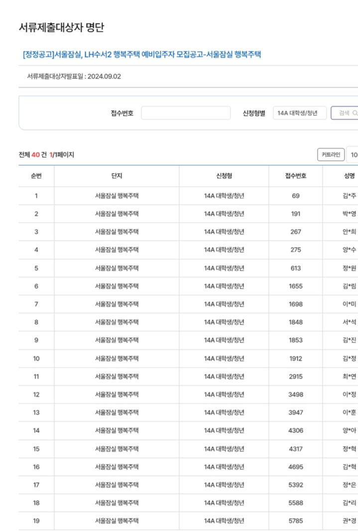Open the 신청형별 14A 대학생/청년 dropdown
The width and height of the screenshot is (358, 531).
tap(300, 113)
